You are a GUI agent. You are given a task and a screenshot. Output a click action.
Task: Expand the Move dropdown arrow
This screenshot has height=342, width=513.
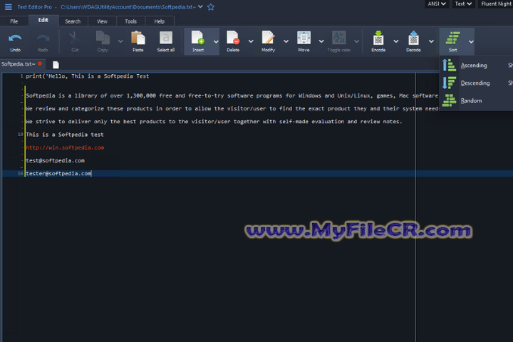321,41
